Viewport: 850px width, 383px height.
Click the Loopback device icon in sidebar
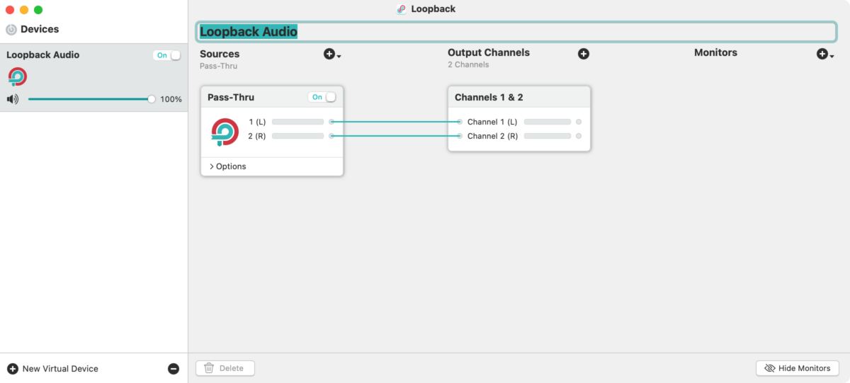pyautogui.click(x=18, y=76)
